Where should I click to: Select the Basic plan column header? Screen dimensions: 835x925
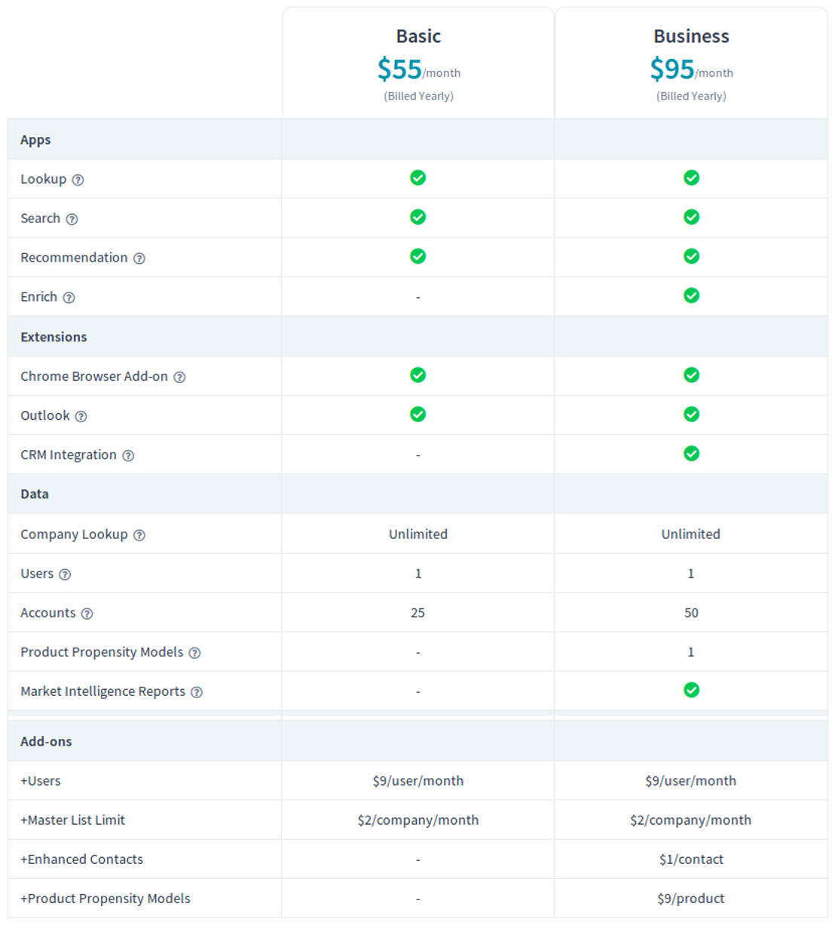click(x=418, y=36)
